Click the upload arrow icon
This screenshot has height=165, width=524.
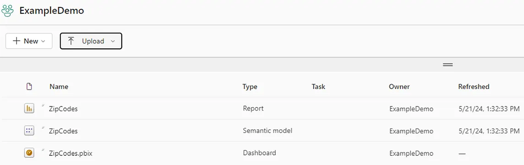pos(71,41)
